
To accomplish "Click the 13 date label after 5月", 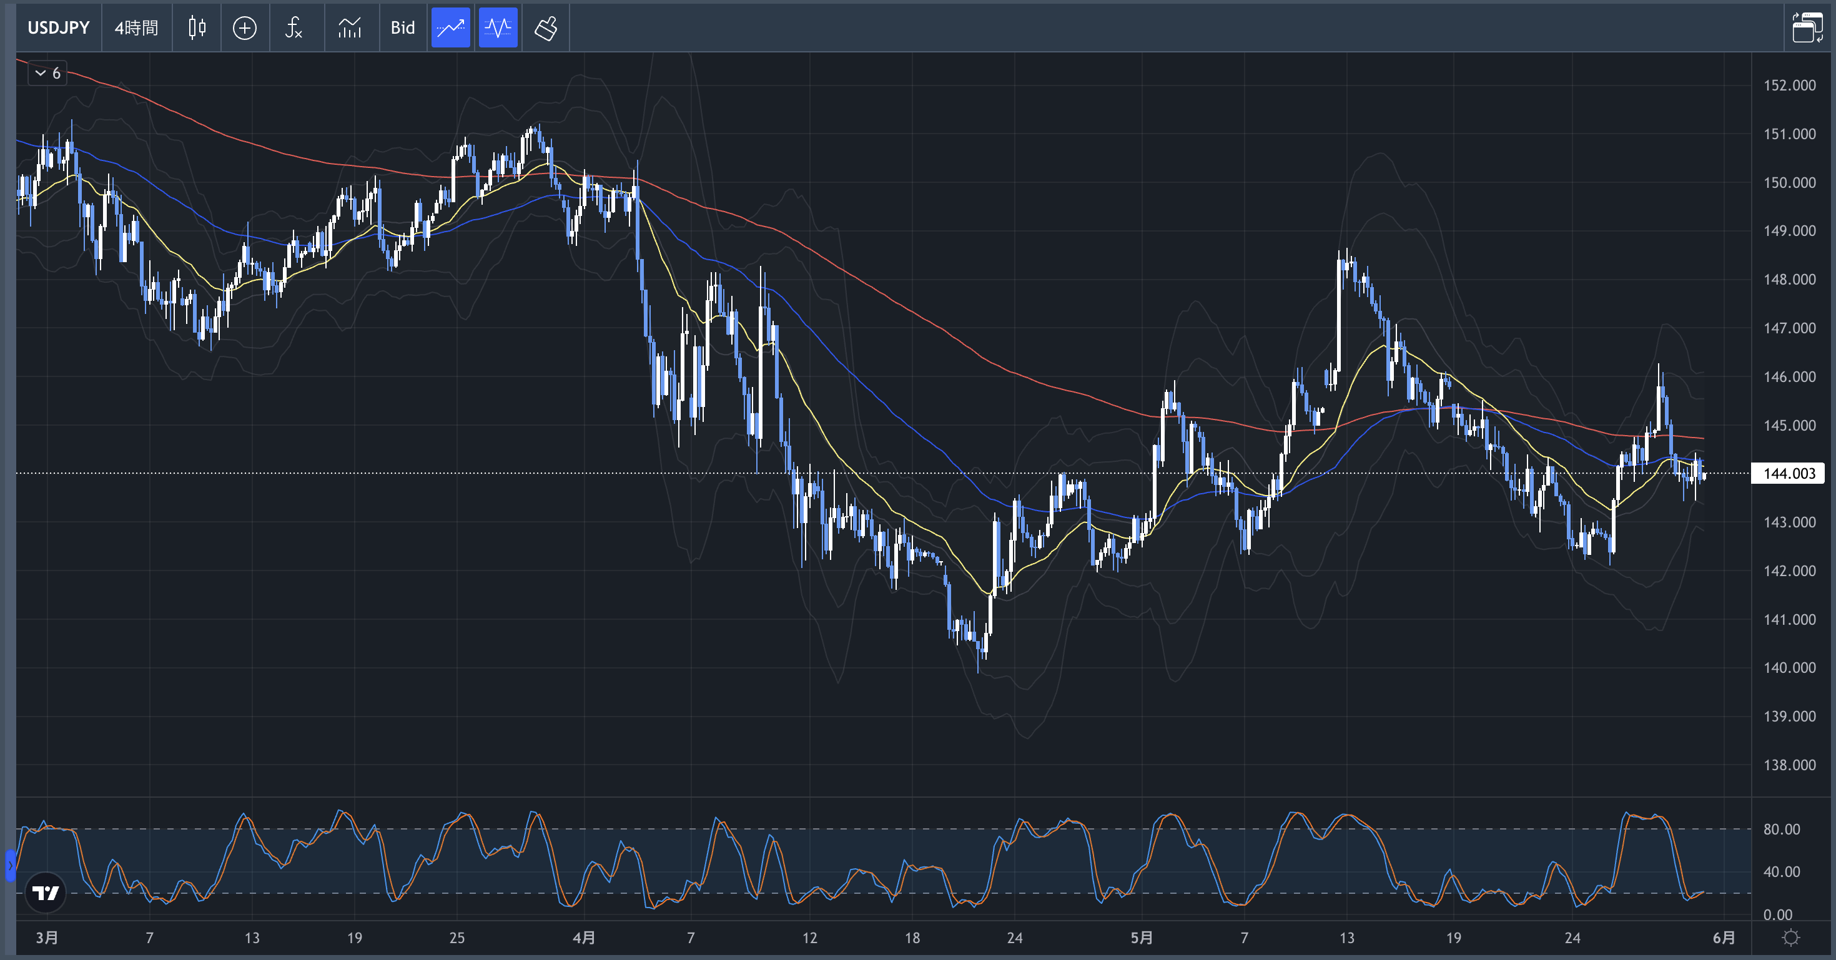I will [1346, 937].
